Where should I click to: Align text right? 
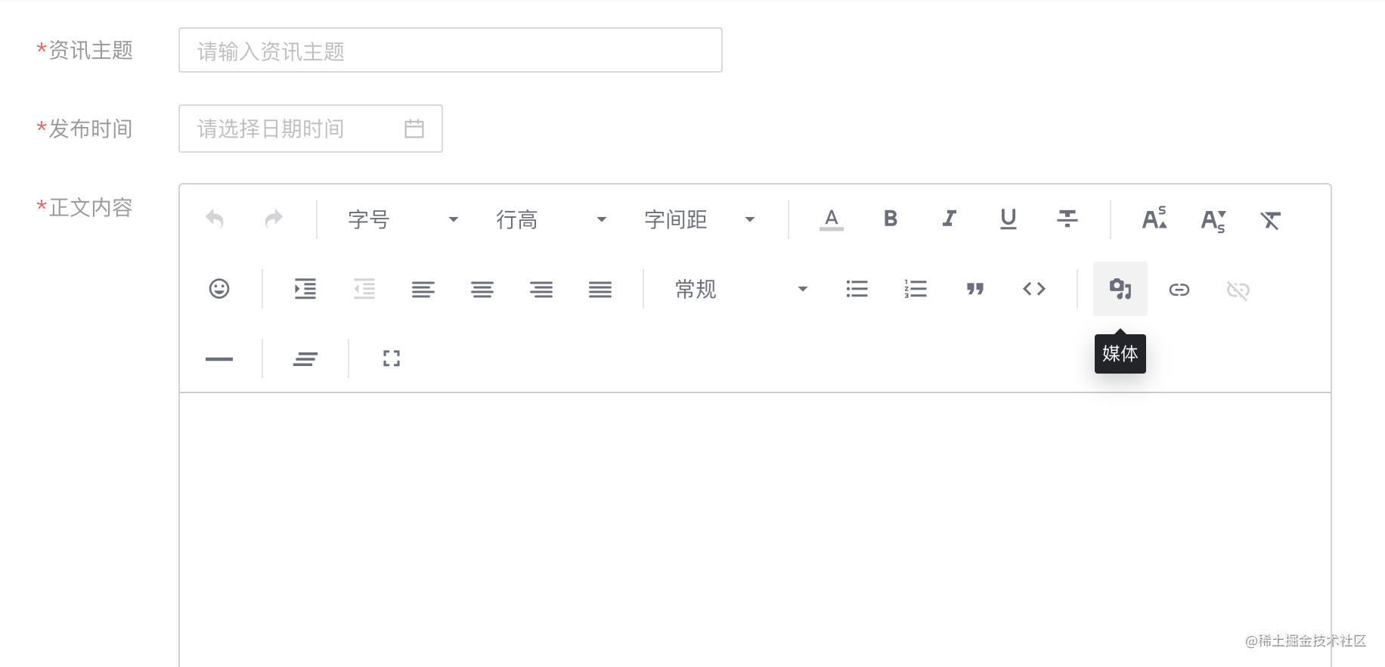(x=541, y=289)
